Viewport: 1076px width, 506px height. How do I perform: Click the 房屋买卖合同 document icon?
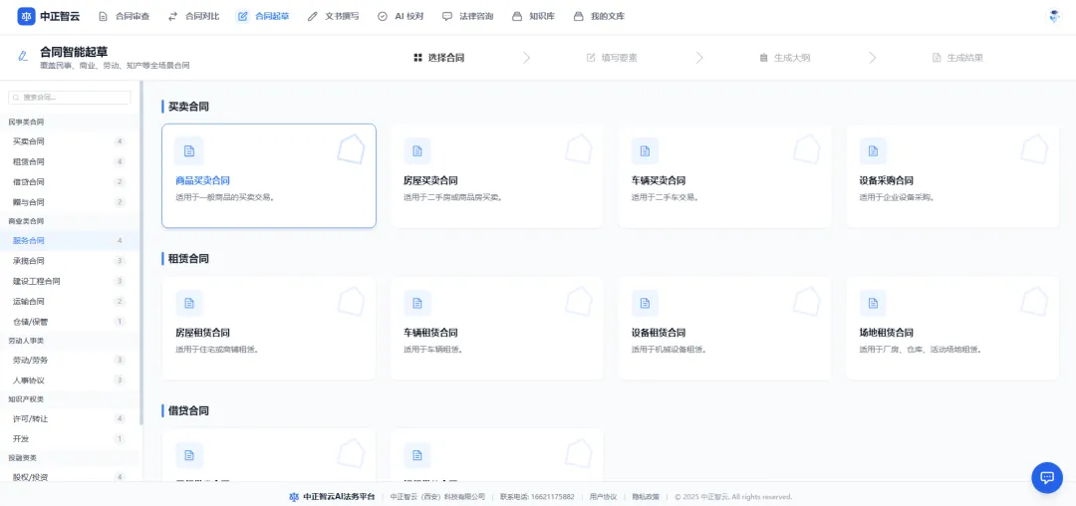pos(417,150)
